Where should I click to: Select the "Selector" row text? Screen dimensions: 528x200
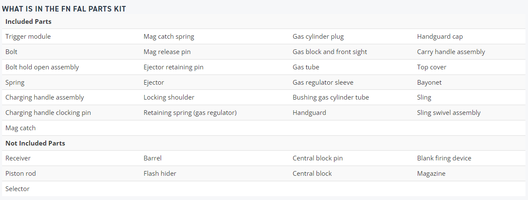18,189
